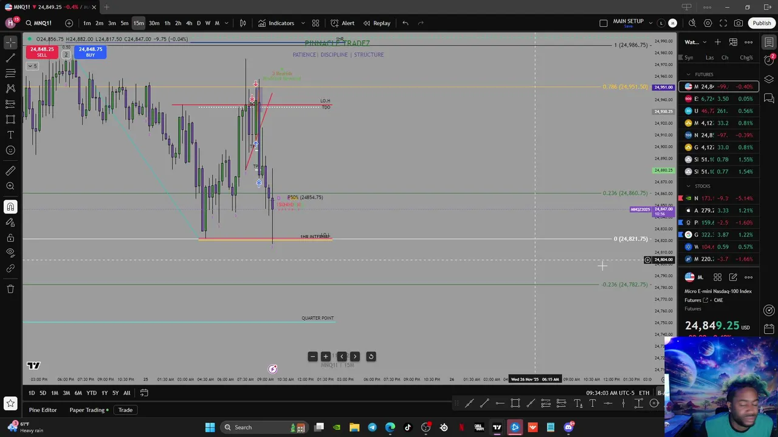Open the Paper Trading panel tab

88,410
